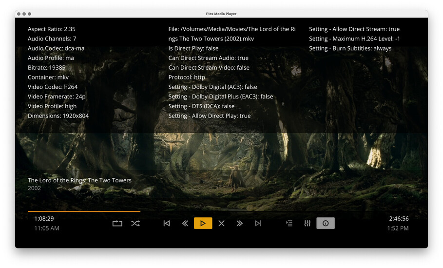
Task: Click the current time 11:05 AM
Action: click(x=47, y=228)
